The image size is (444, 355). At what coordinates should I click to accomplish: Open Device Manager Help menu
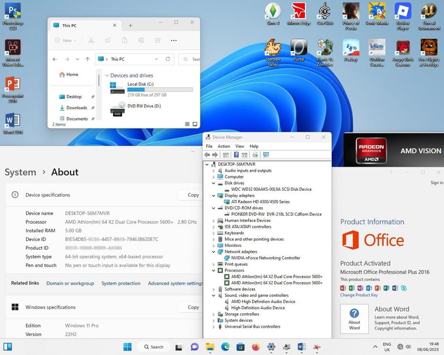click(x=254, y=146)
